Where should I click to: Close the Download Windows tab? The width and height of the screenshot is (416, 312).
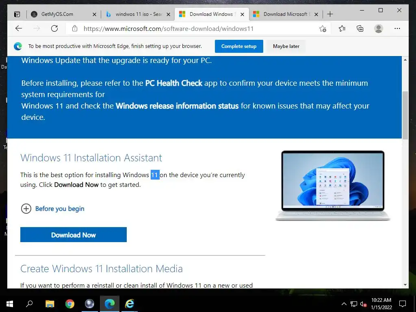[242, 14]
